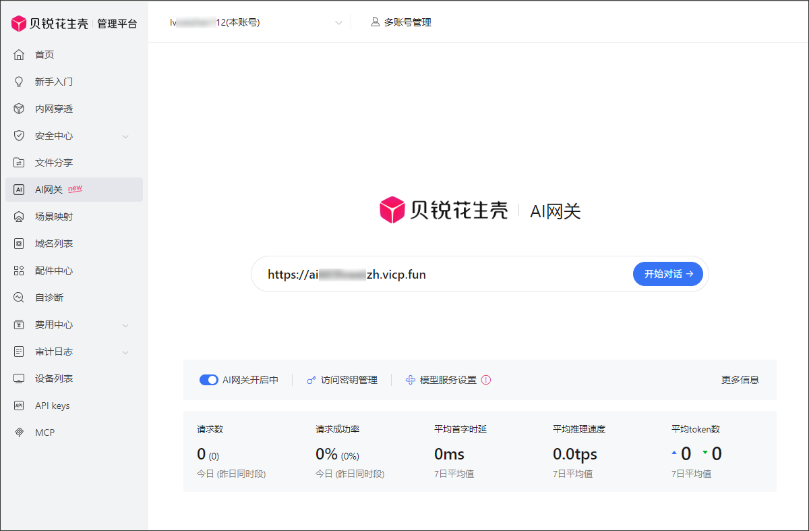The image size is (809, 531).
Task: Click the cube icon for 内网穿透
Action: coord(19,109)
